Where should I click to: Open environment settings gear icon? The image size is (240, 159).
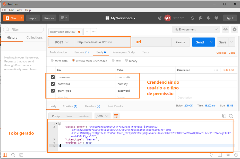click(x=235, y=29)
